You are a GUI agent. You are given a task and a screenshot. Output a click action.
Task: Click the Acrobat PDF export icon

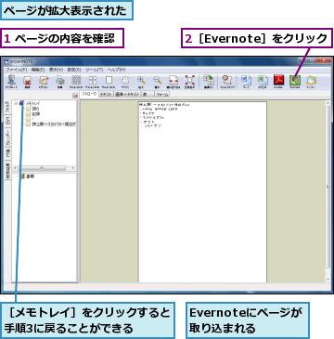tap(278, 81)
